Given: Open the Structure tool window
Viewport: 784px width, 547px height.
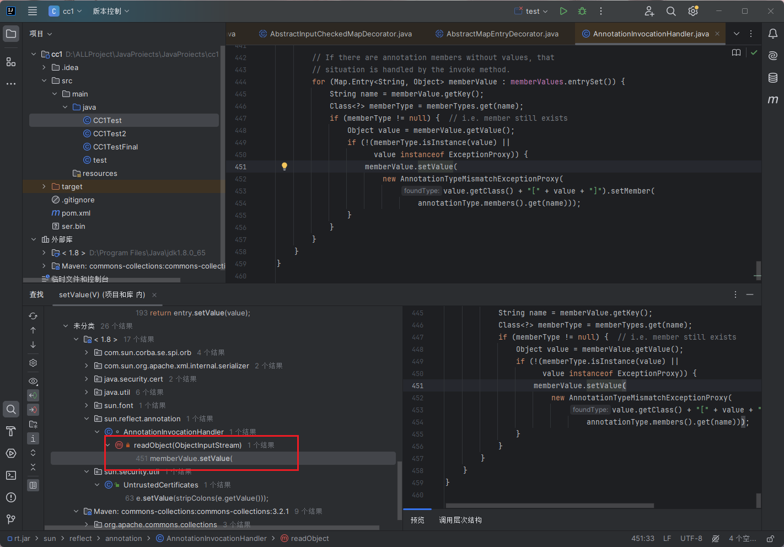Looking at the screenshot, I should point(11,62).
